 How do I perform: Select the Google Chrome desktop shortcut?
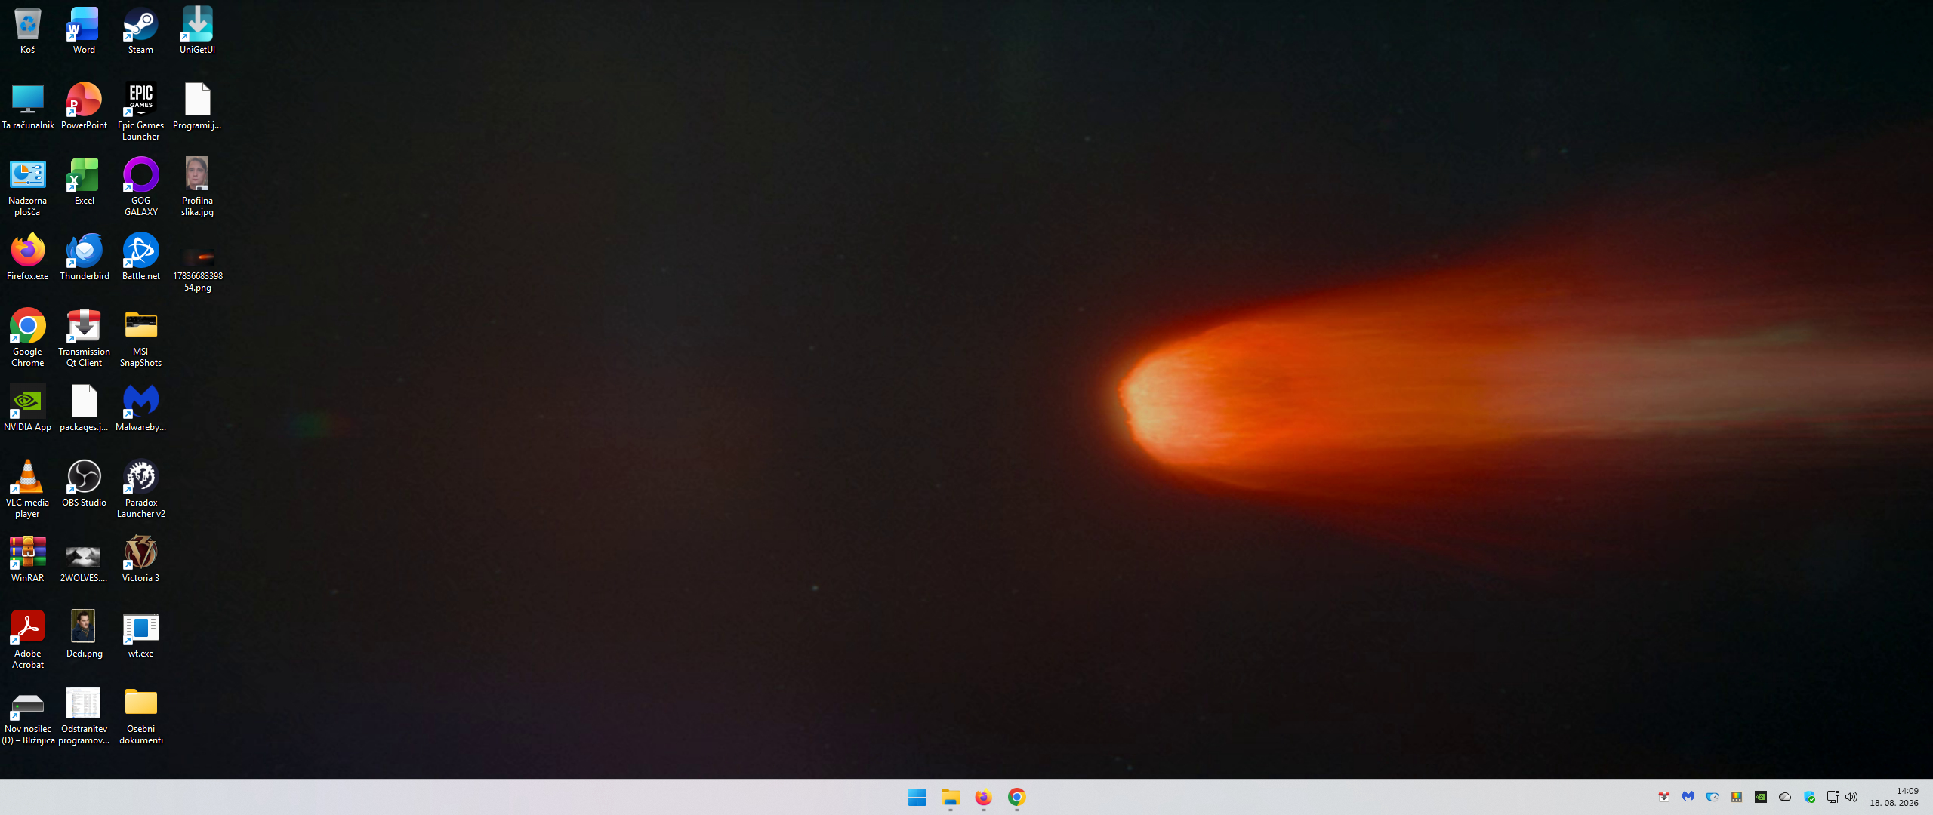point(28,337)
